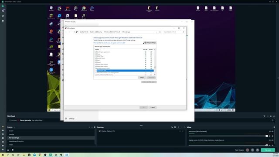279x157 pixels.
Task: Toggle Private checkbox for SNMP Trap
Action: pyautogui.click(x=146, y=56)
